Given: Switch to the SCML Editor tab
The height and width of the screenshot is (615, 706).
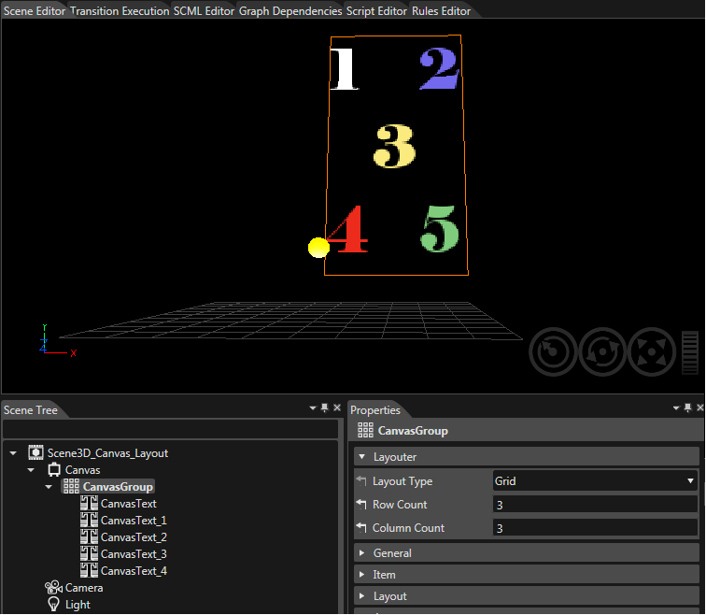Looking at the screenshot, I should click(x=204, y=11).
